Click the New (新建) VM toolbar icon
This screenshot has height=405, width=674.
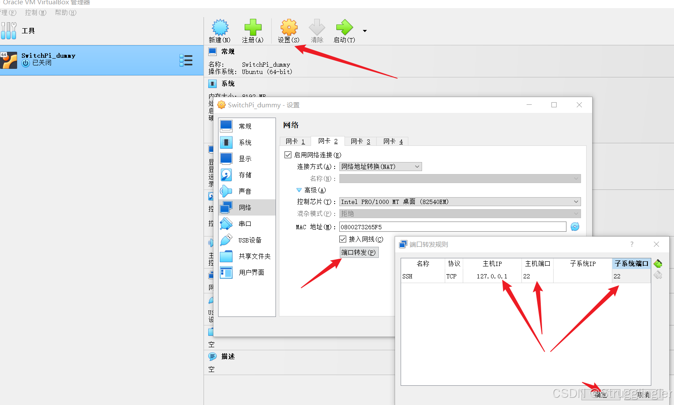point(220,27)
